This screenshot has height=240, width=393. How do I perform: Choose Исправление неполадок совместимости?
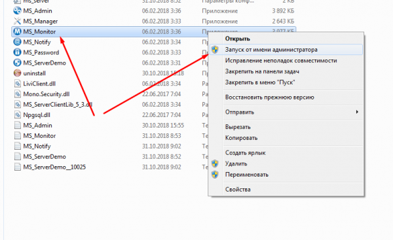(281, 61)
